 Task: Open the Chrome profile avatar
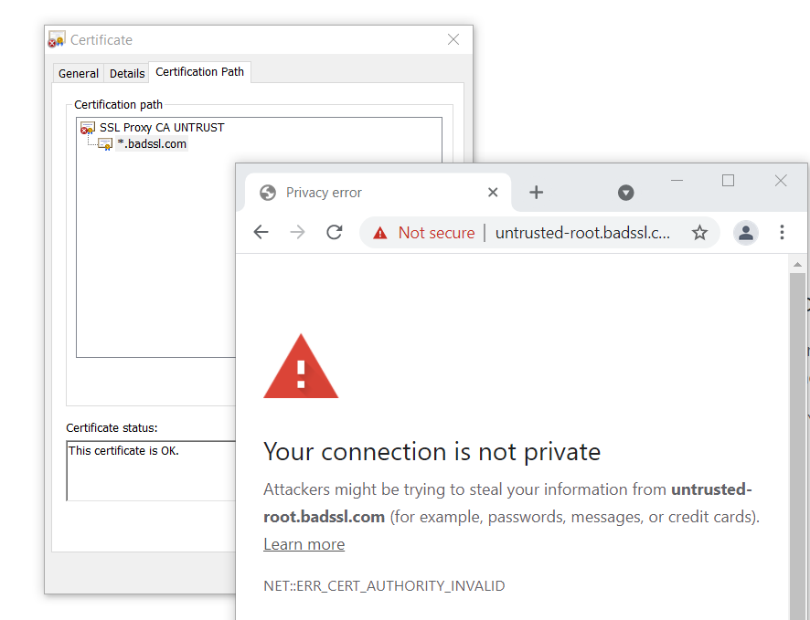pos(746,233)
